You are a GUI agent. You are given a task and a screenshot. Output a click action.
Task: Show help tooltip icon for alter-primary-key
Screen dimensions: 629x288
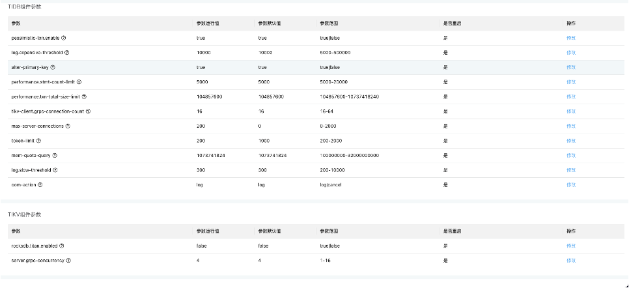(x=53, y=68)
